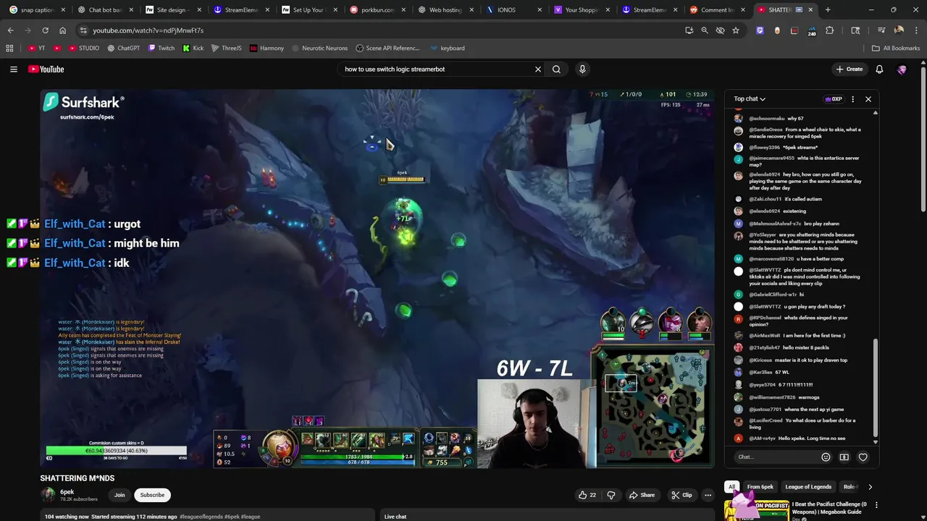Screen dimensions: 927x521
Task: Open the zoom magnifier in address bar
Action: tap(704, 30)
